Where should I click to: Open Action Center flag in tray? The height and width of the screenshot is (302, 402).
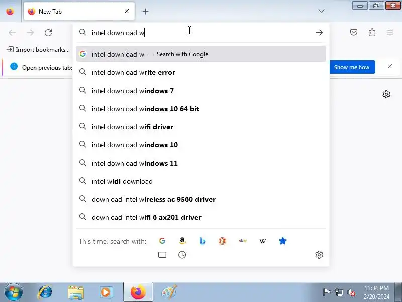(x=327, y=292)
